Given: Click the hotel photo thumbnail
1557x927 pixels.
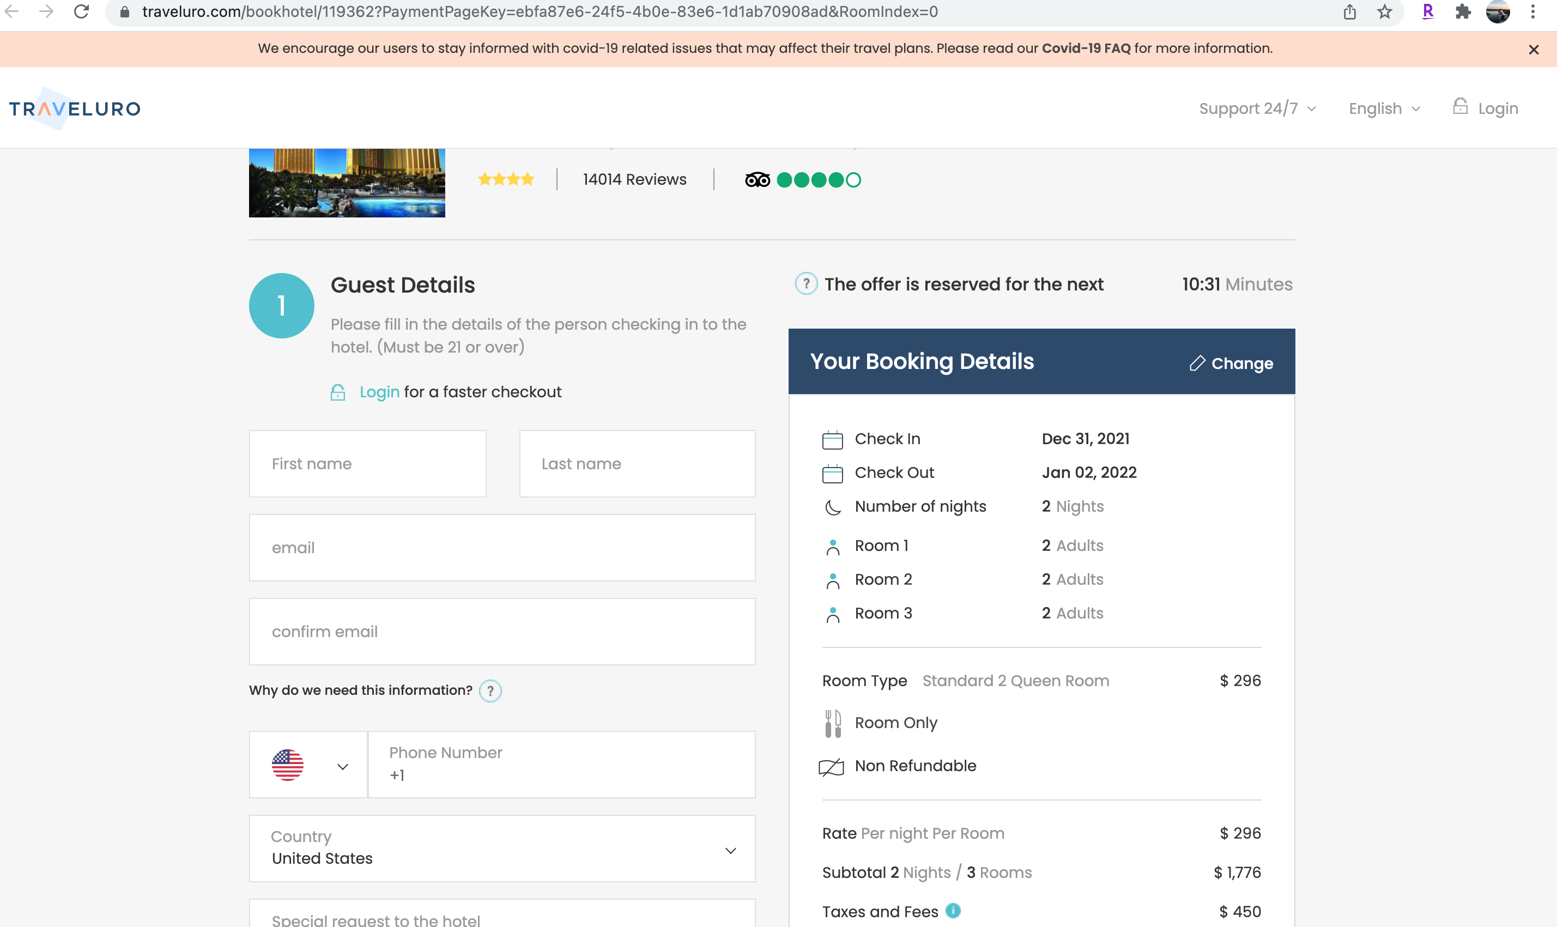Looking at the screenshot, I should pos(347,183).
